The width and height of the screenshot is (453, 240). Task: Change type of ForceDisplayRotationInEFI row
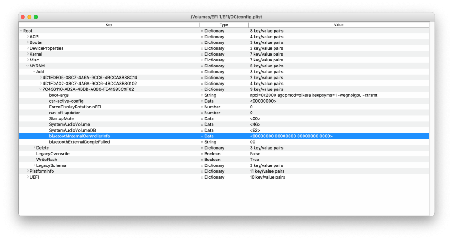pyautogui.click(x=202, y=107)
